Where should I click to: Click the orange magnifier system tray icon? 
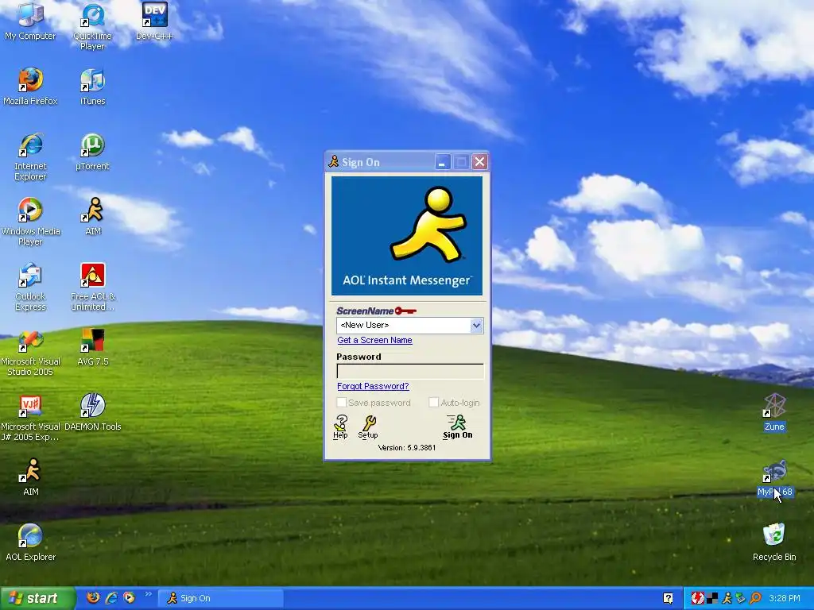point(755,598)
